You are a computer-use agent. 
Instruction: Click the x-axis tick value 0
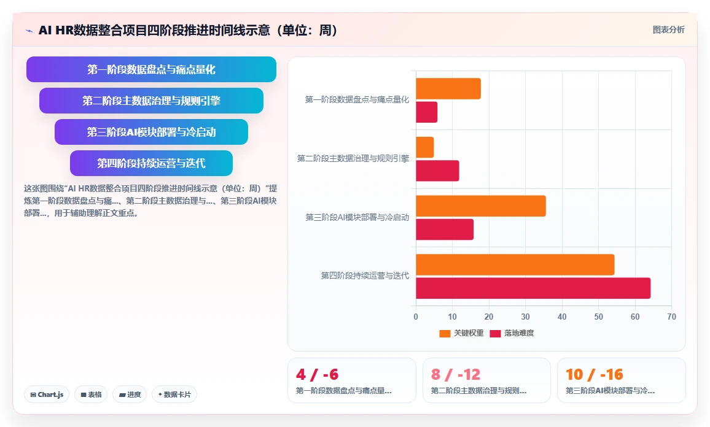click(416, 317)
